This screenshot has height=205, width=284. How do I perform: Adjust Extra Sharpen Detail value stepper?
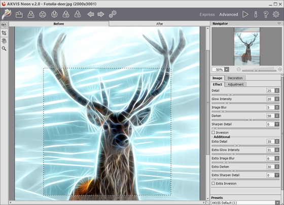(277, 175)
